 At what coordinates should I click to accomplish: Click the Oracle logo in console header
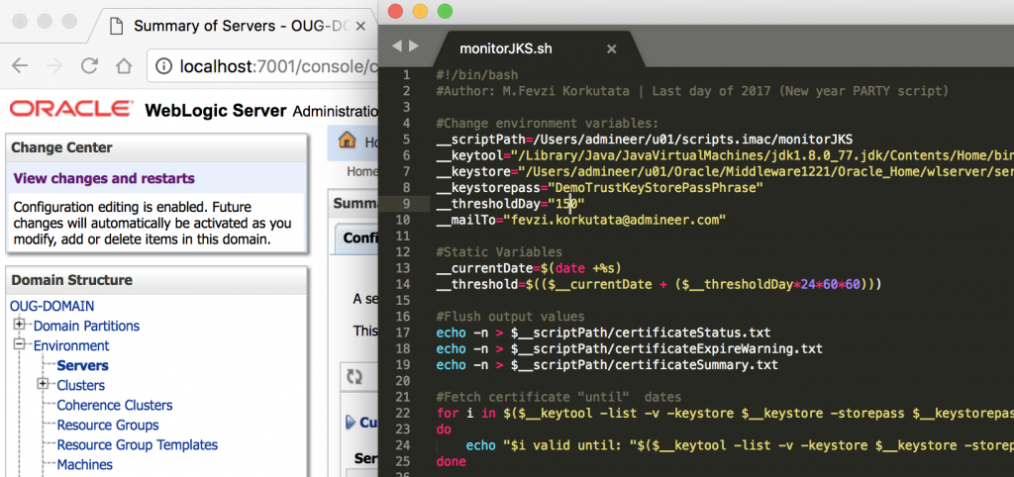tap(71, 109)
